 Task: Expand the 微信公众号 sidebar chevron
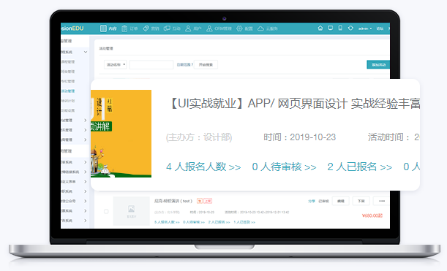(x=86, y=201)
